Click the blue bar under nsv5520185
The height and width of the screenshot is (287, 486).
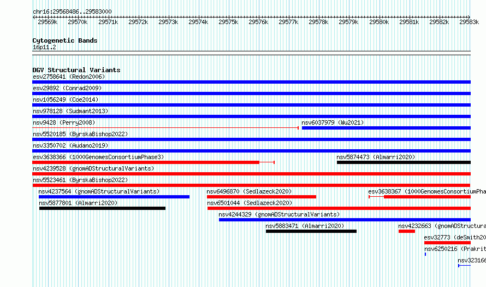[251, 139]
